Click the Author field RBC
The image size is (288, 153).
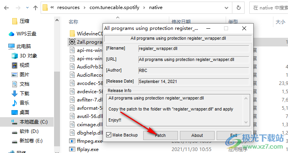pyautogui.click(x=194, y=71)
